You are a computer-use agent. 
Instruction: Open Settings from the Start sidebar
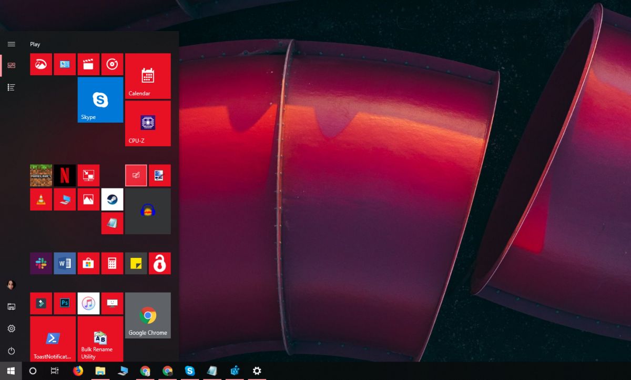click(x=11, y=328)
